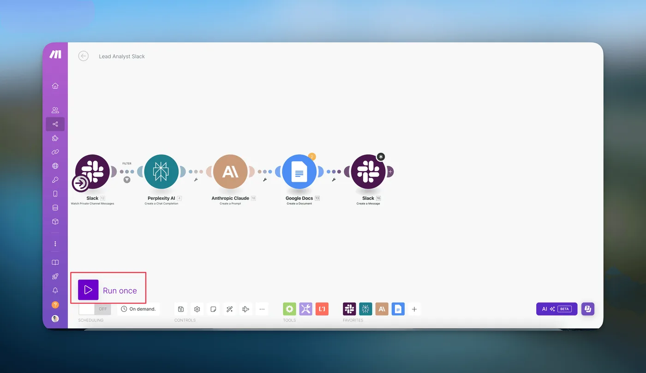Click the scenario title Lead Analyst Slack

[x=122, y=57]
